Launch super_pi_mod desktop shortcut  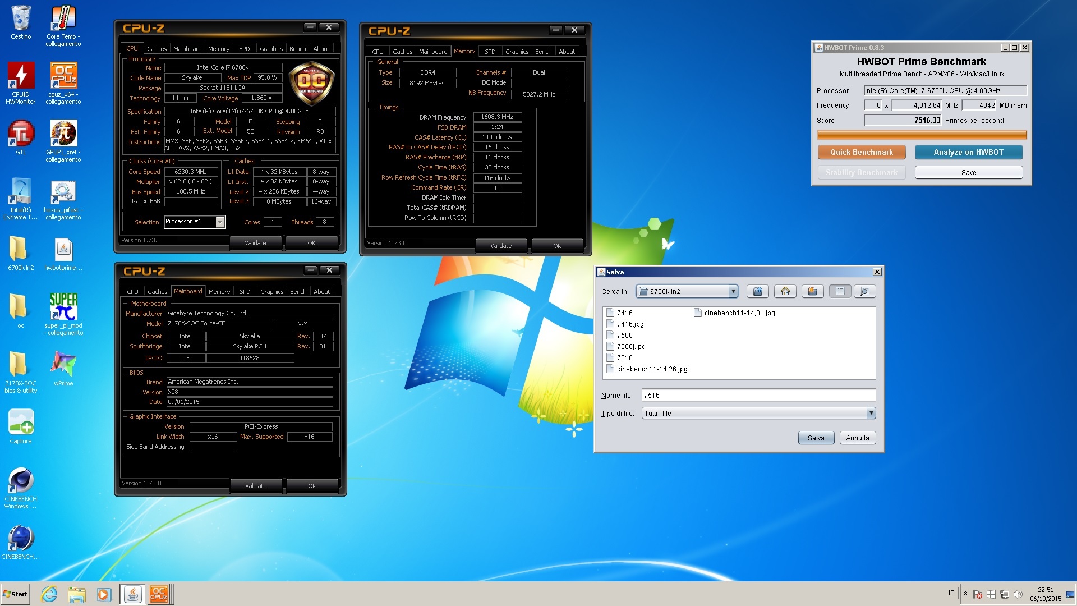pos(63,315)
